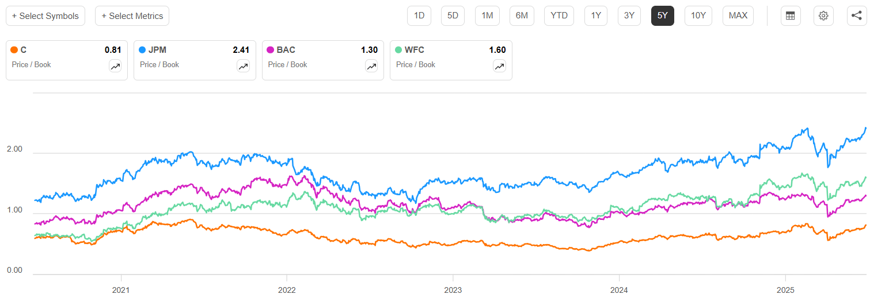Open chart settings gear icon
Image resolution: width=870 pixels, height=294 pixels.
point(823,16)
